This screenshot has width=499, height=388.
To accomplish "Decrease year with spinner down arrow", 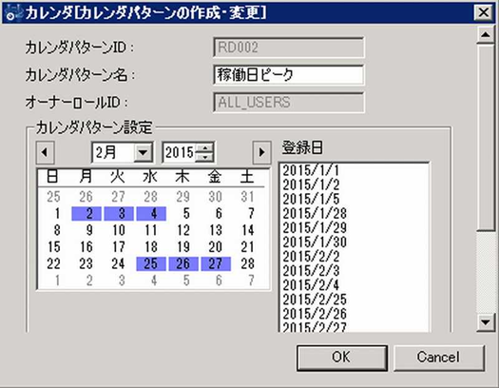I will (x=204, y=157).
